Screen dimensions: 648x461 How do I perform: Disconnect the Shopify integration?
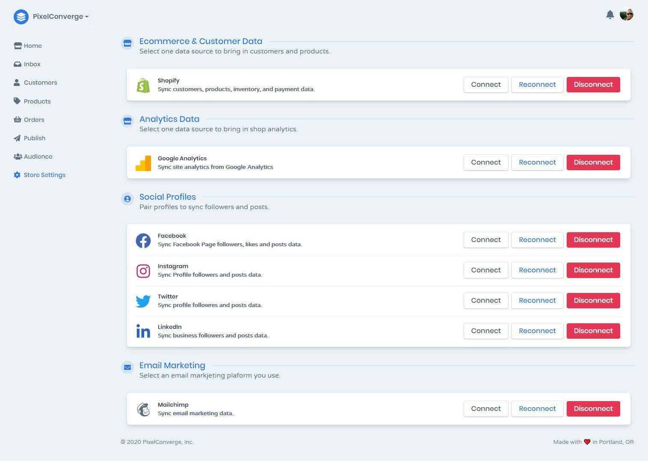click(593, 85)
